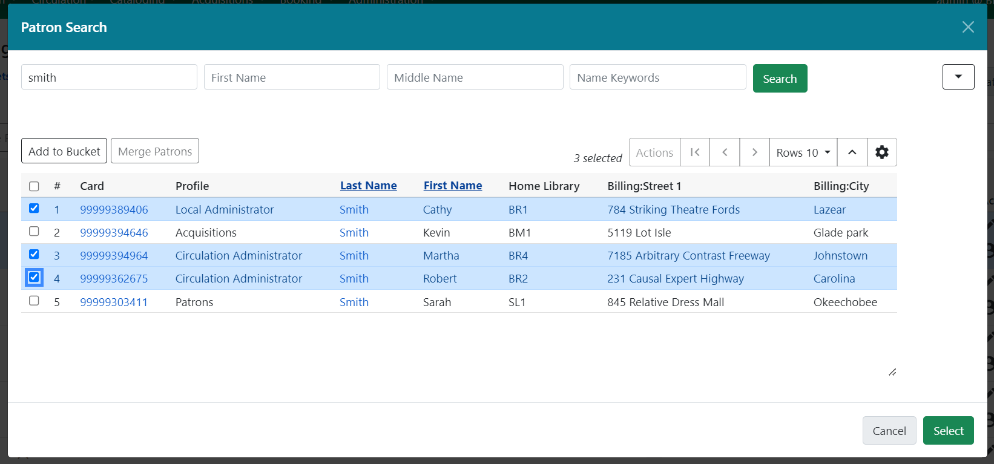
Task: Focus the Name Keywords input field
Action: (657, 77)
